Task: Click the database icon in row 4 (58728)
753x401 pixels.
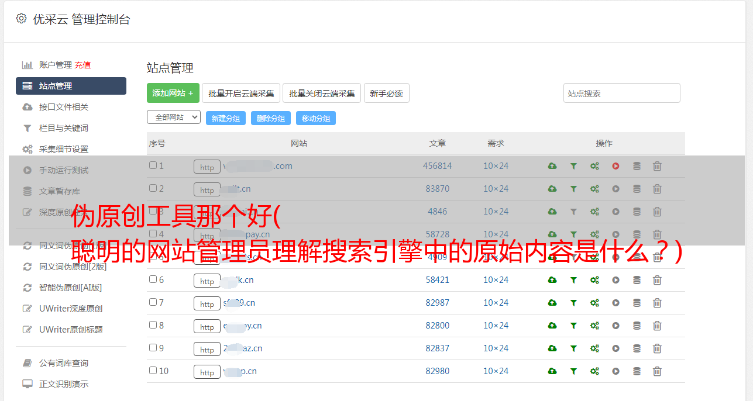Action: [637, 234]
